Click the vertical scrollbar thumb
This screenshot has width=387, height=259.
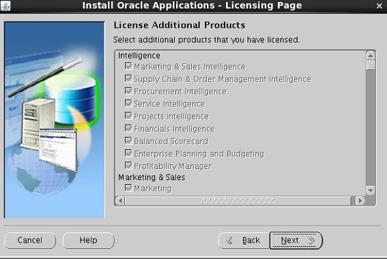tap(371, 65)
